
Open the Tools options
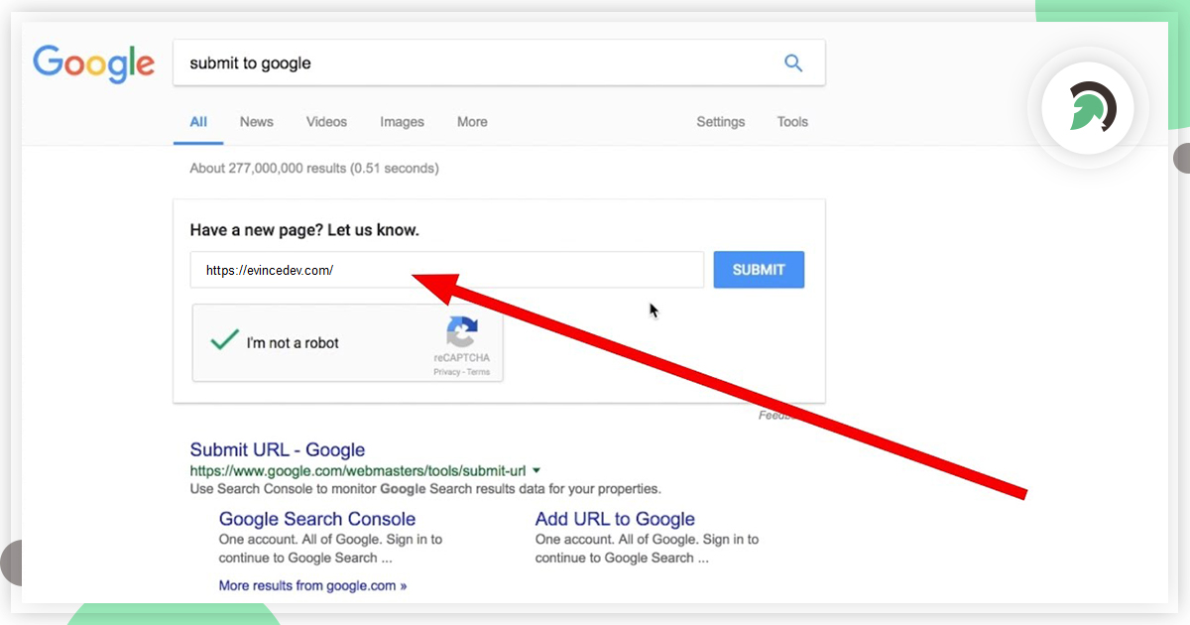[791, 121]
